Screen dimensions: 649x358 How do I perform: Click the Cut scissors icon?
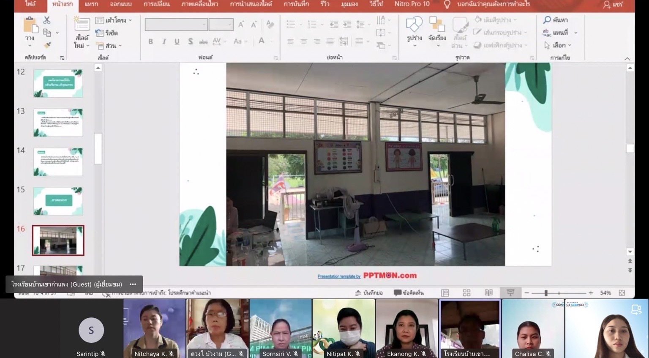click(x=47, y=20)
